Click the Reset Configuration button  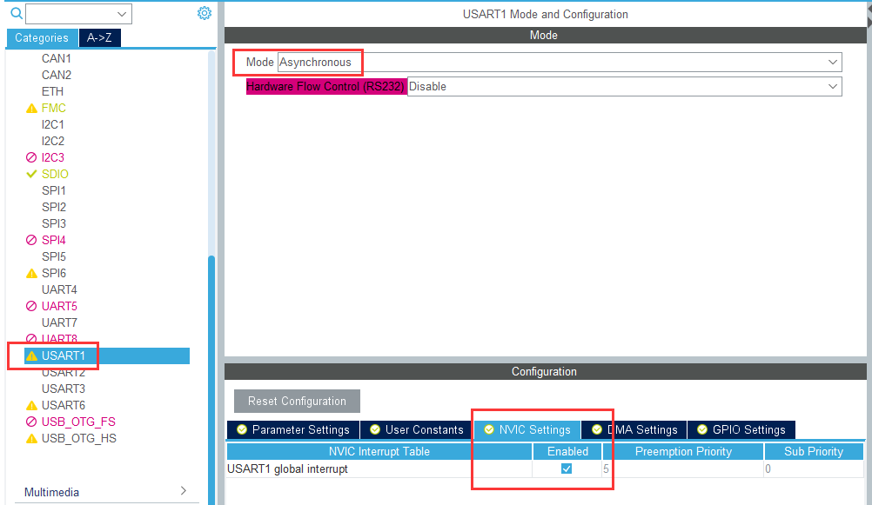click(297, 401)
